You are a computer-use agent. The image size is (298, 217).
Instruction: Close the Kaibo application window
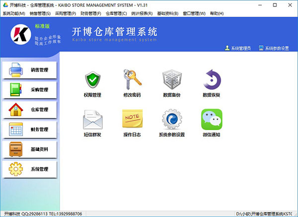click(290, 5)
